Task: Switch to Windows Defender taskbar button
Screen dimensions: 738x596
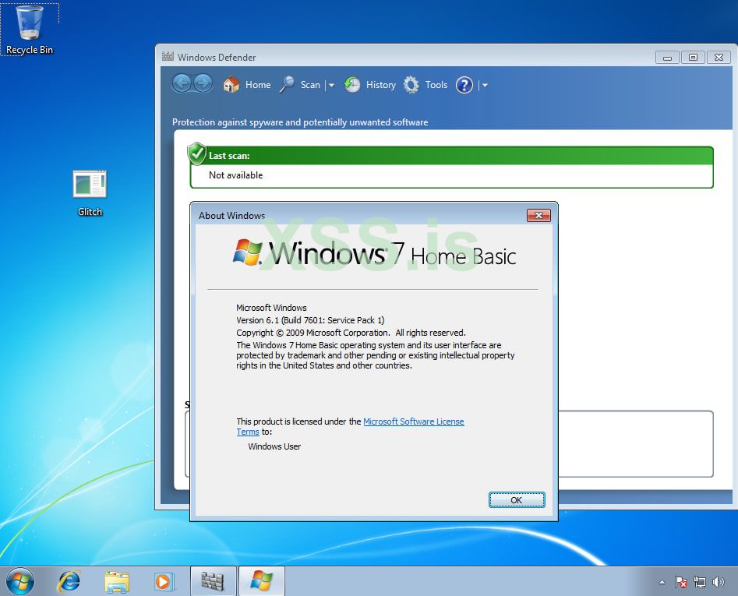Action: (x=213, y=581)
